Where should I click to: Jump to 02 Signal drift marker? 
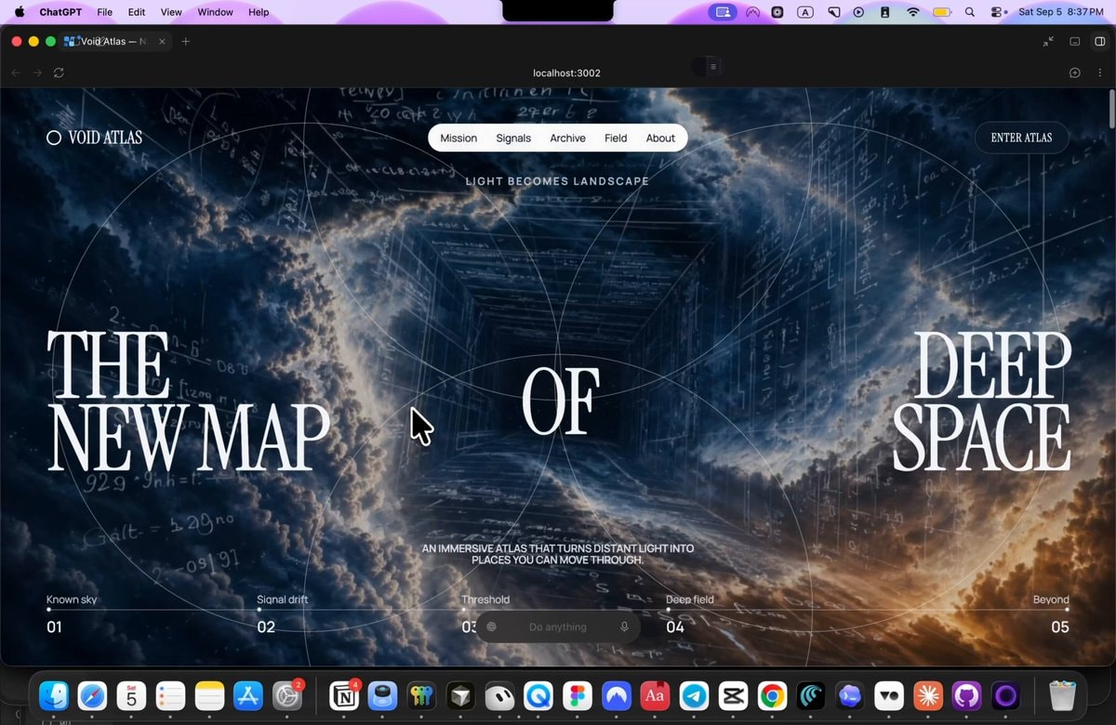[x=283, y=614]
